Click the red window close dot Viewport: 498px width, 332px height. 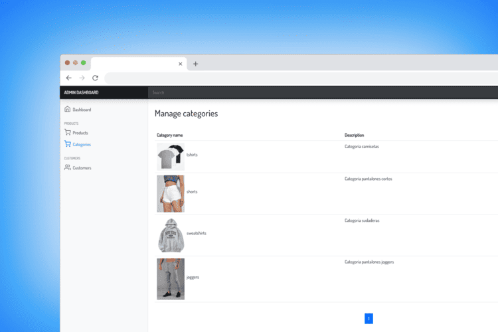tap(67, 63)
